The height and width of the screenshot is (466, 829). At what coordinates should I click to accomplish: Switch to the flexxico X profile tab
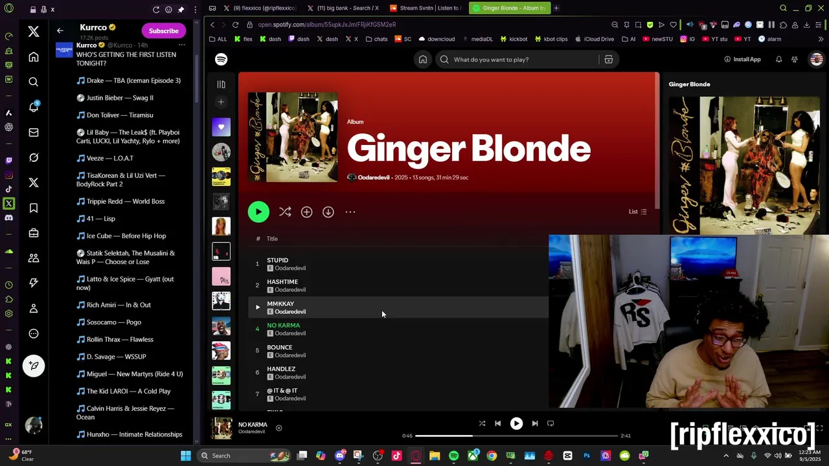(x=260, y=8)
